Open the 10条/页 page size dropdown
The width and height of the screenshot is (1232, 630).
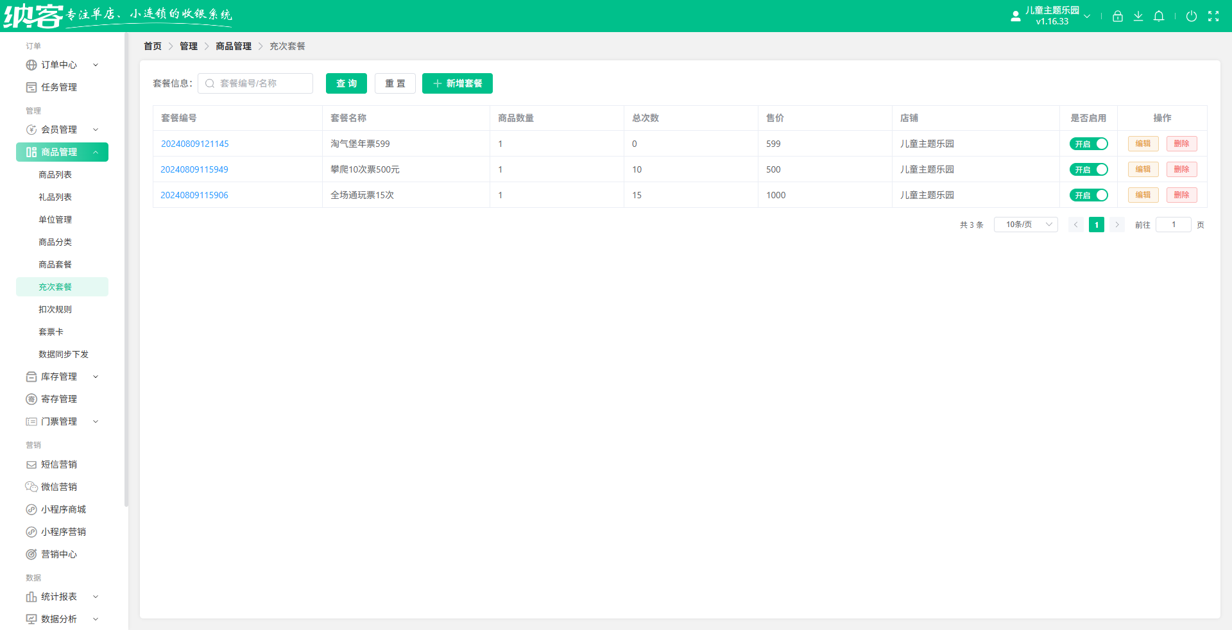coord(1026,225)
